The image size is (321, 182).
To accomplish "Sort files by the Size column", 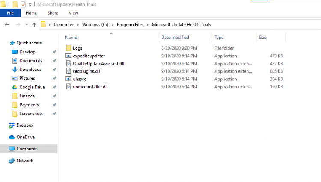I will [262, 37].
